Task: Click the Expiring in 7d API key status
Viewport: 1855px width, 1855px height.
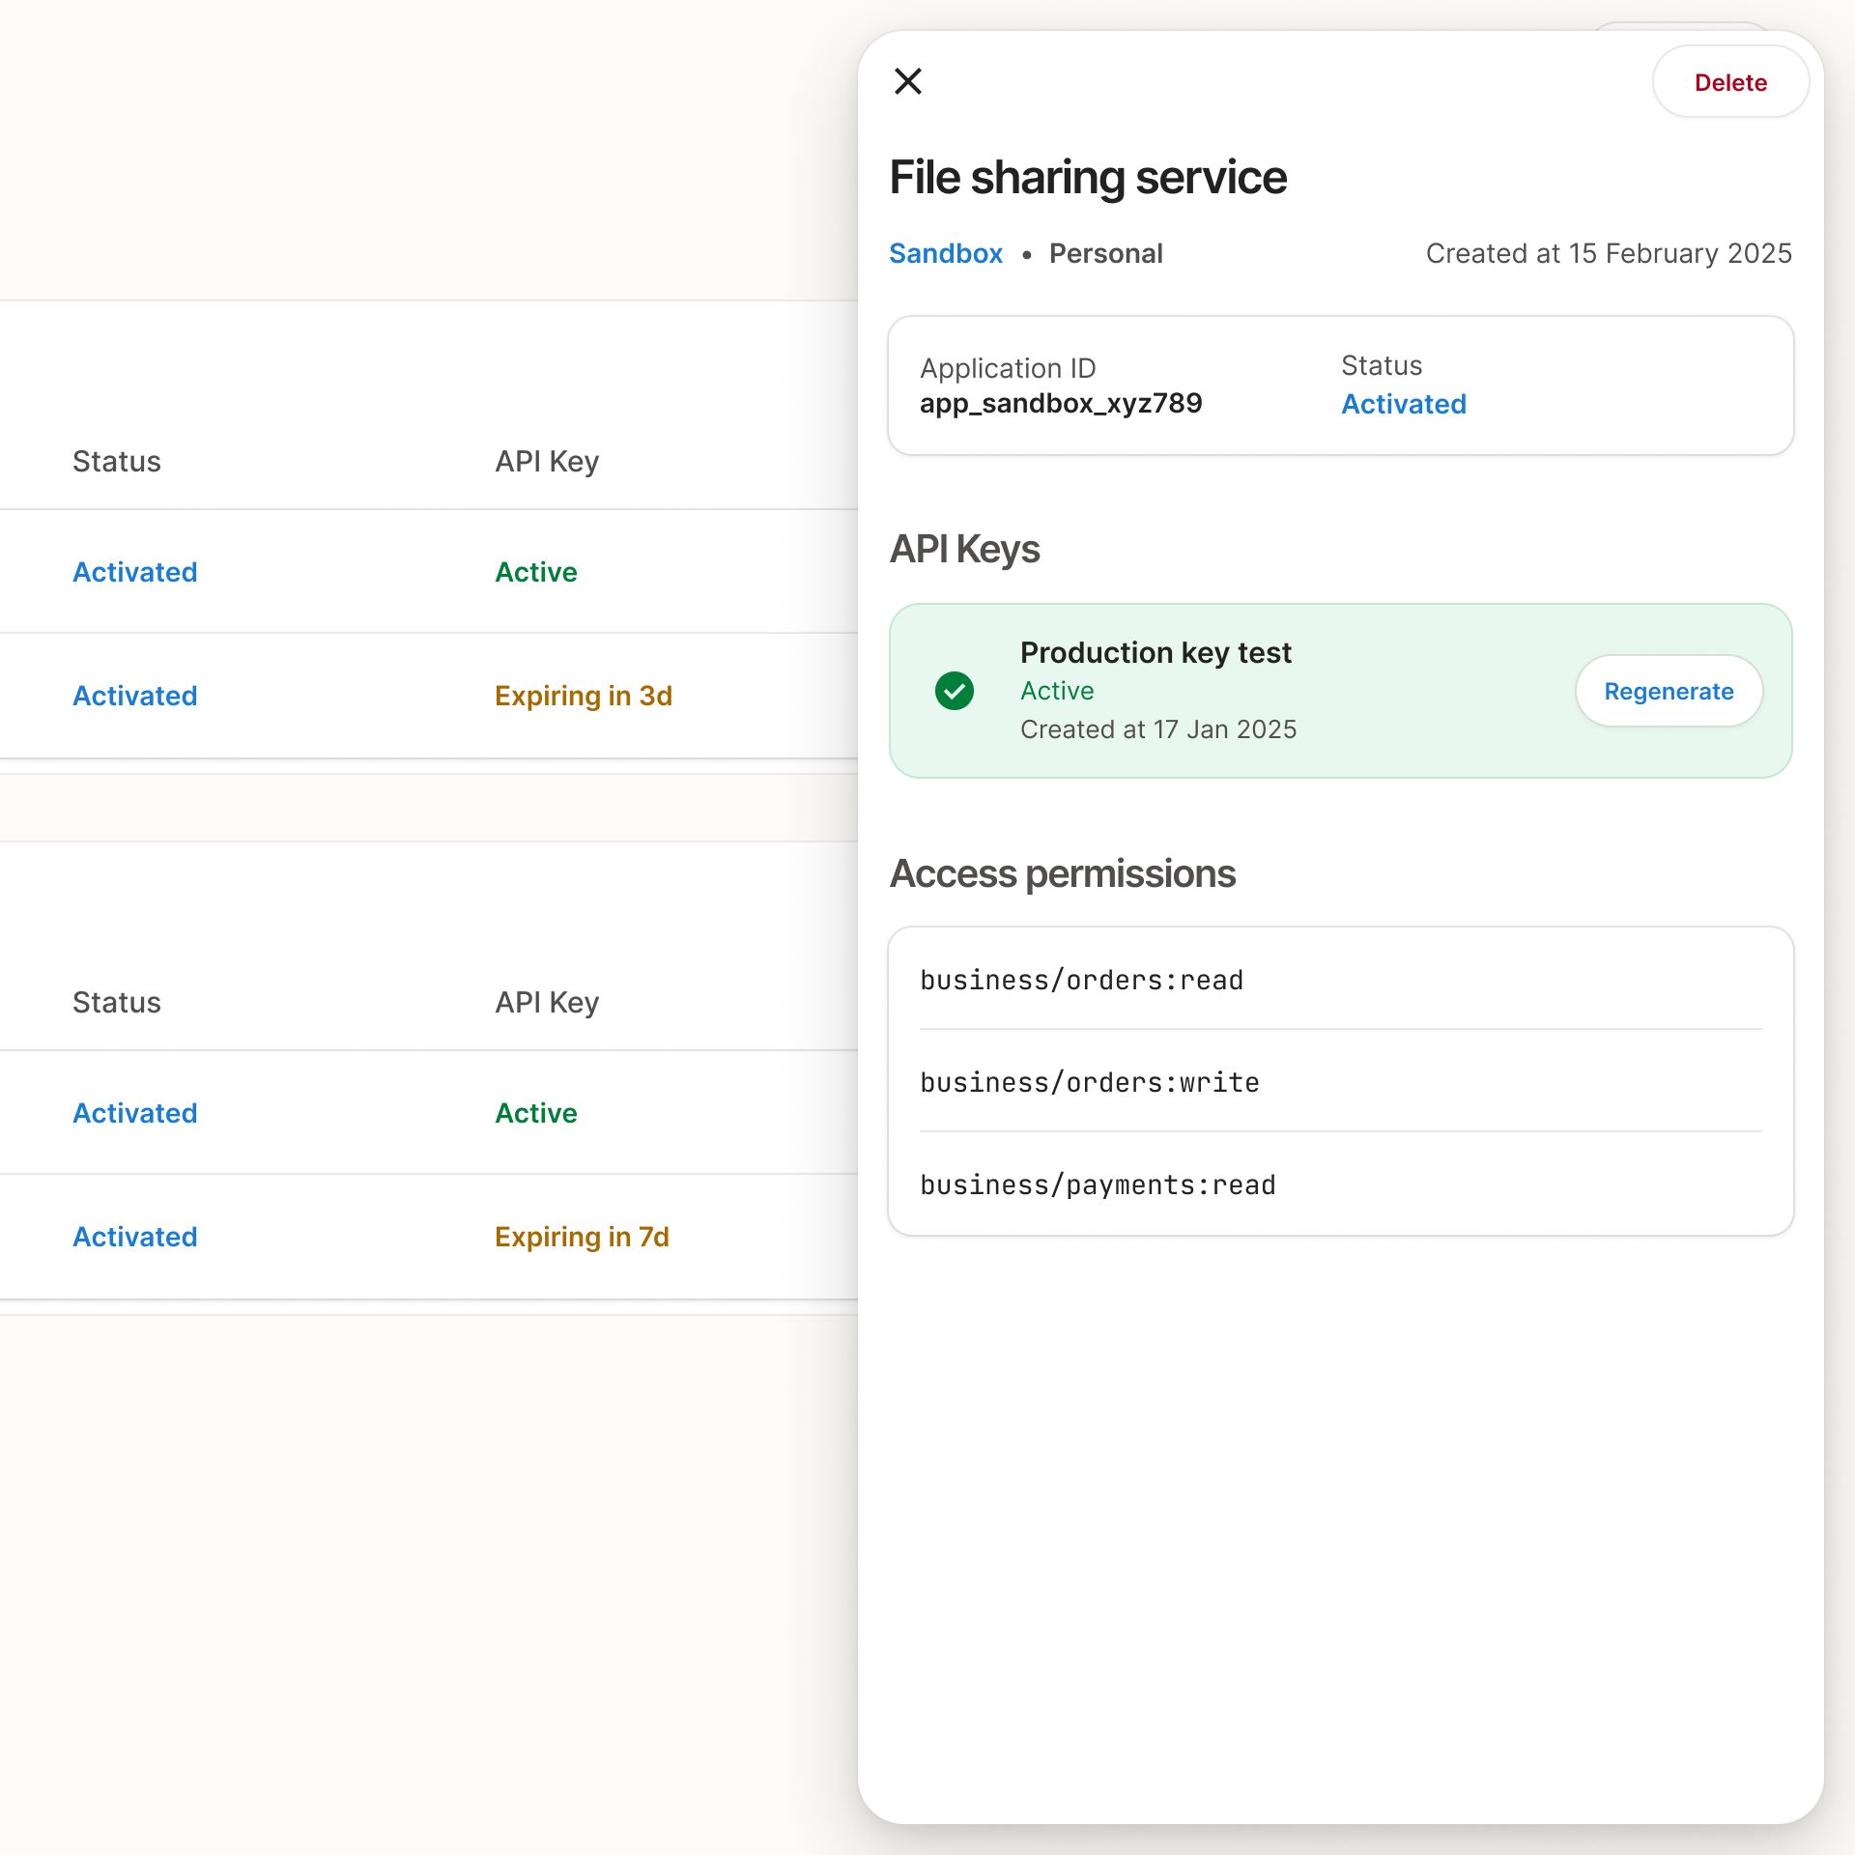Action: (x=582, y=1237)
